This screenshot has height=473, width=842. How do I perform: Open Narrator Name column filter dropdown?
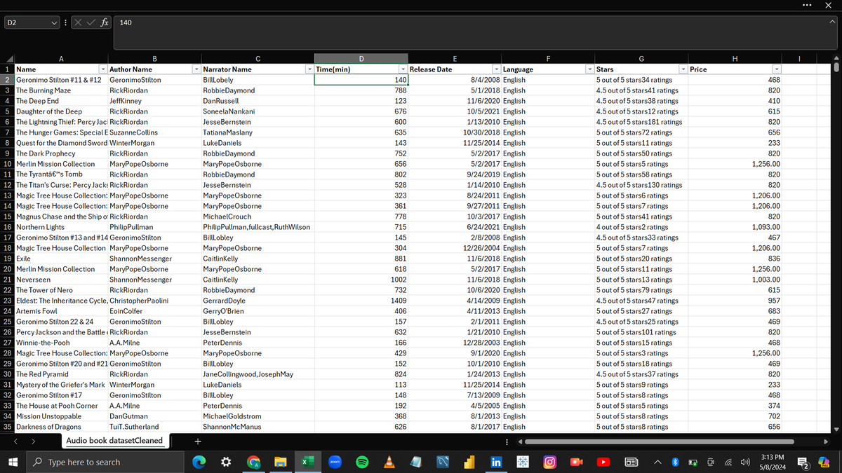(x=309, y=69)
